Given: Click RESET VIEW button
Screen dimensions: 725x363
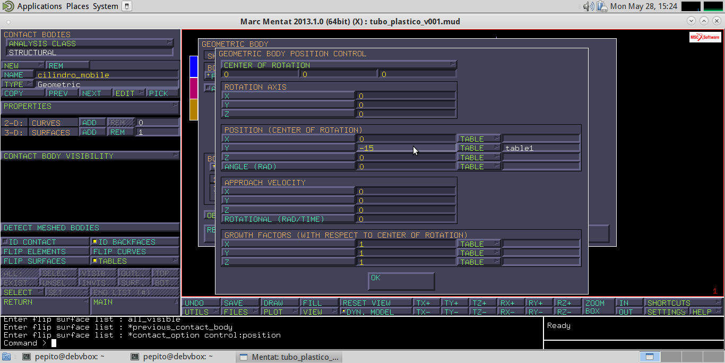Looking at the screenshot, I should coord(376,303).
